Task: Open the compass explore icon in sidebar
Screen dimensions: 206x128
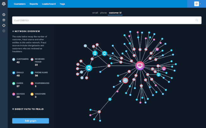Action: click(4, 15)
